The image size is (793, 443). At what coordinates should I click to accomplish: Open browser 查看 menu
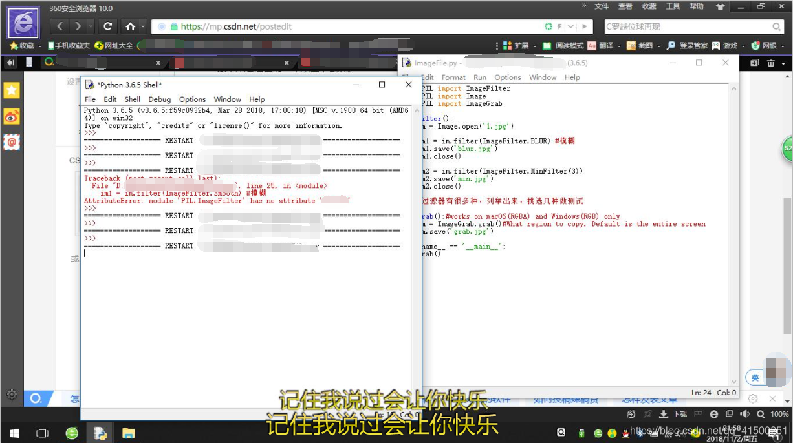625,6
